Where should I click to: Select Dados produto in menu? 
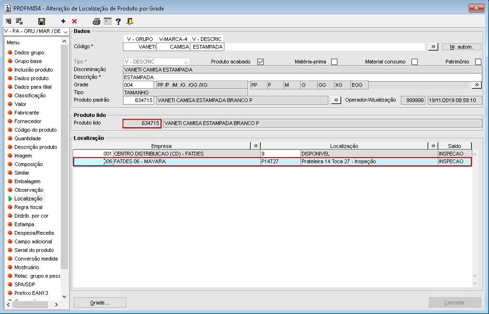[x=32, y=78]
